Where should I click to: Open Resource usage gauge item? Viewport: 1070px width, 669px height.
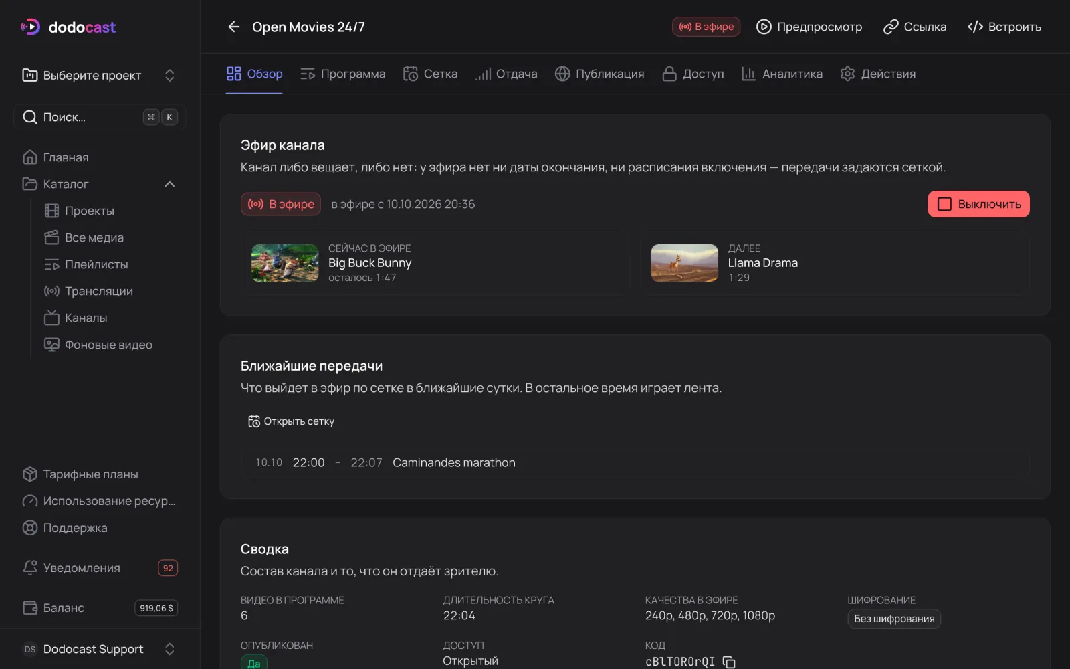[100, 501]
